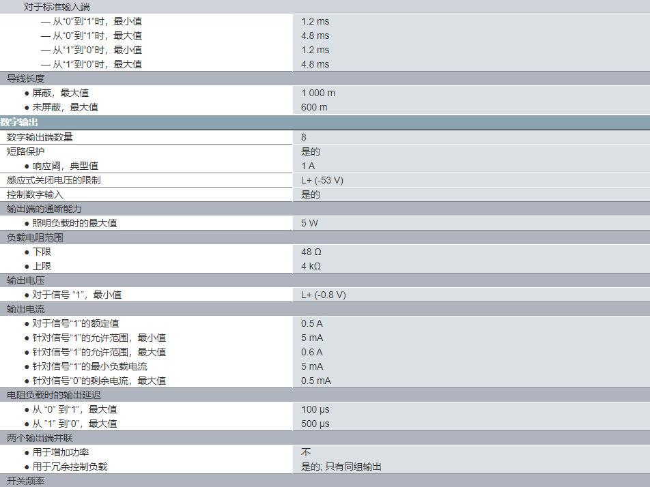Screen dimensions: 650x487
Task: Click the 响应阈，典型值 label
Action: coord(65,166)
